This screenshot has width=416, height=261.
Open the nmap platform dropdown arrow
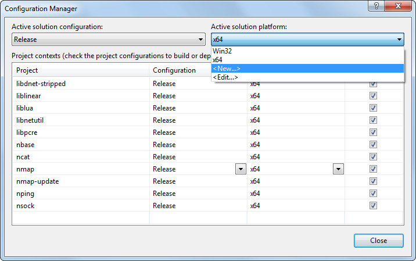coord(338,169)
